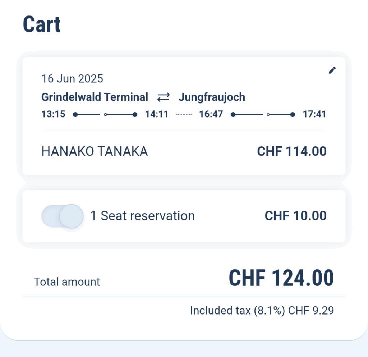This screenshot has height=357, width=368.
Task: Click the round-trip arrows icon
Action: pos(164,97)
